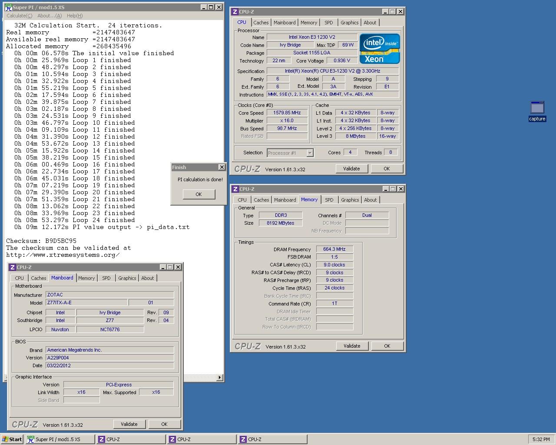Click the Super PI title bar icon
The width and height of the screenshot is (556, 445).
8,7
